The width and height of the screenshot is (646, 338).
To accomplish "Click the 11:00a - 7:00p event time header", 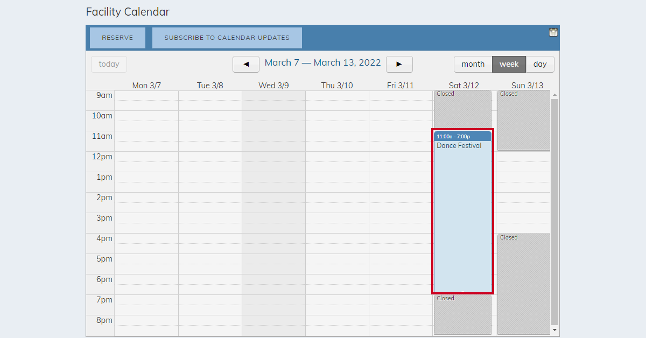I will click(462, 136).
